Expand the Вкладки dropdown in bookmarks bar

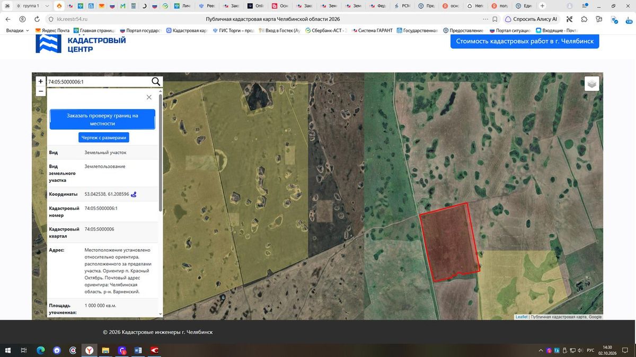[x=17, y=31]
